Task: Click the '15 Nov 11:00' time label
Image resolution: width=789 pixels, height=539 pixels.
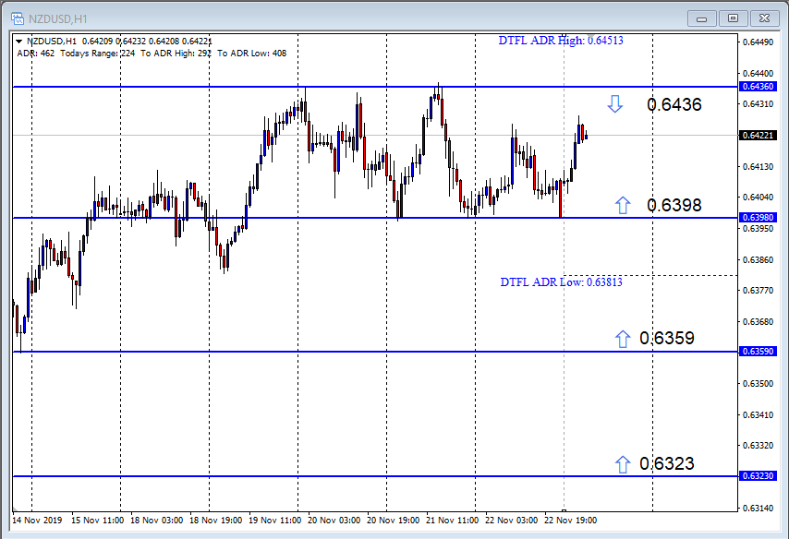Action: [x=97, y=520]
